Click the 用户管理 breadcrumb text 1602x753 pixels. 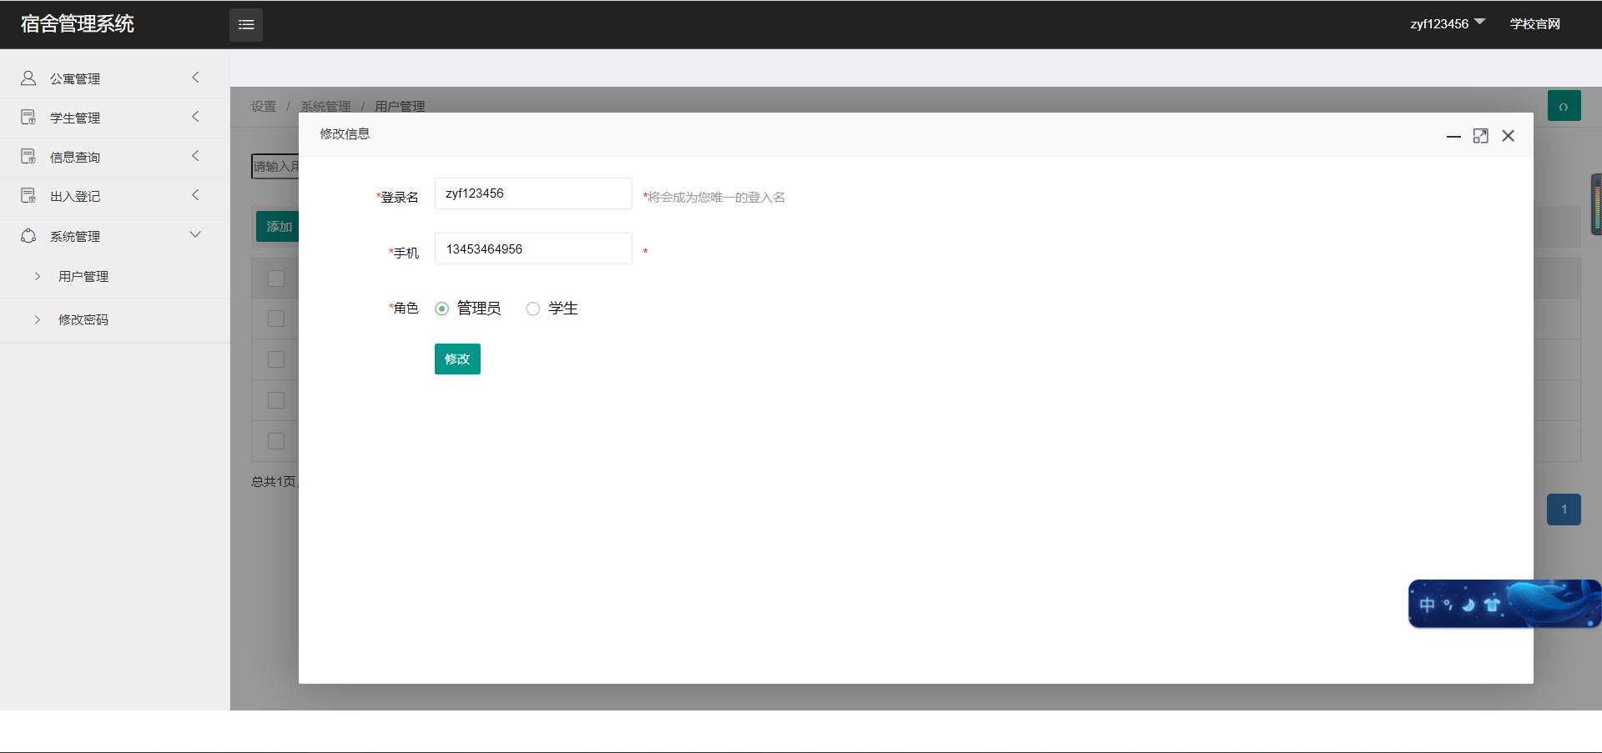click(400, 106)
